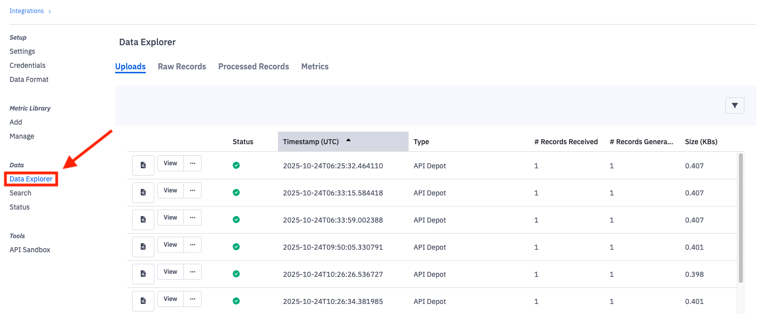Open more options menu for 06:25:32 upload
This screenshot has width=767, height=314.
(193, 163)
